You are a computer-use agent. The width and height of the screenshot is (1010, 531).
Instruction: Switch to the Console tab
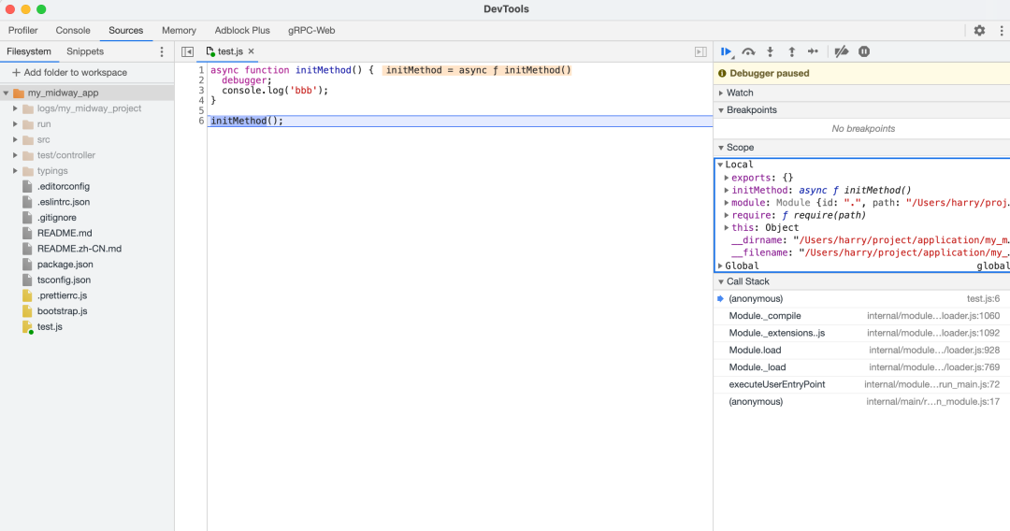click(73, 31)
